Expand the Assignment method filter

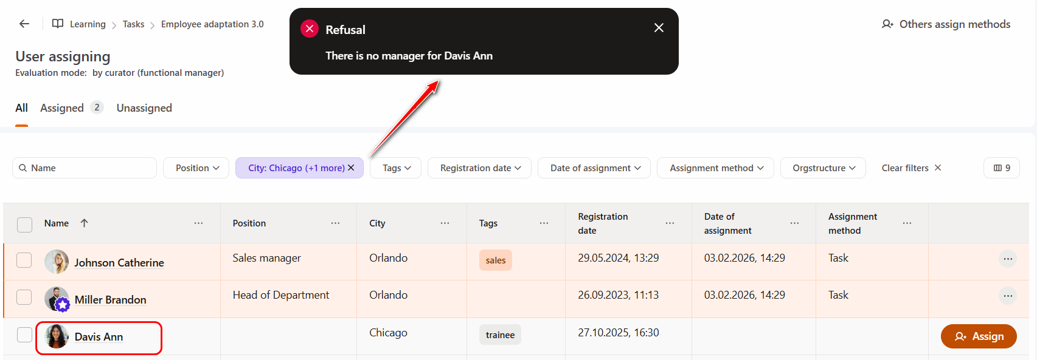click(715, 168)
